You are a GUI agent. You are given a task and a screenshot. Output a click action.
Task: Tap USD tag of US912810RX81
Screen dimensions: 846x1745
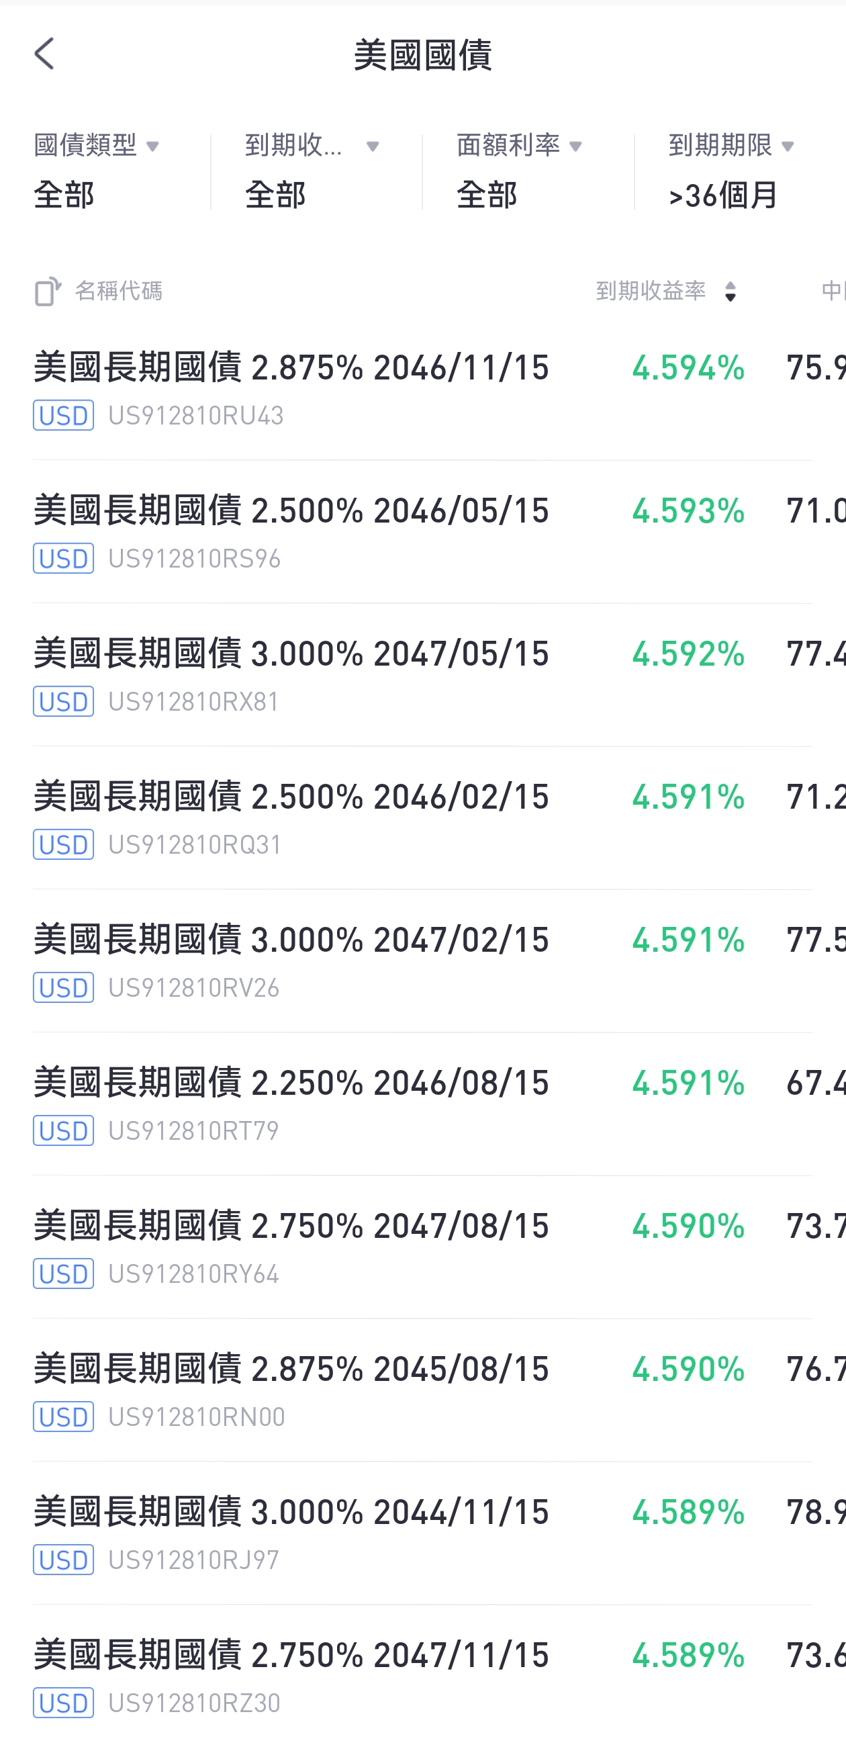63,701
